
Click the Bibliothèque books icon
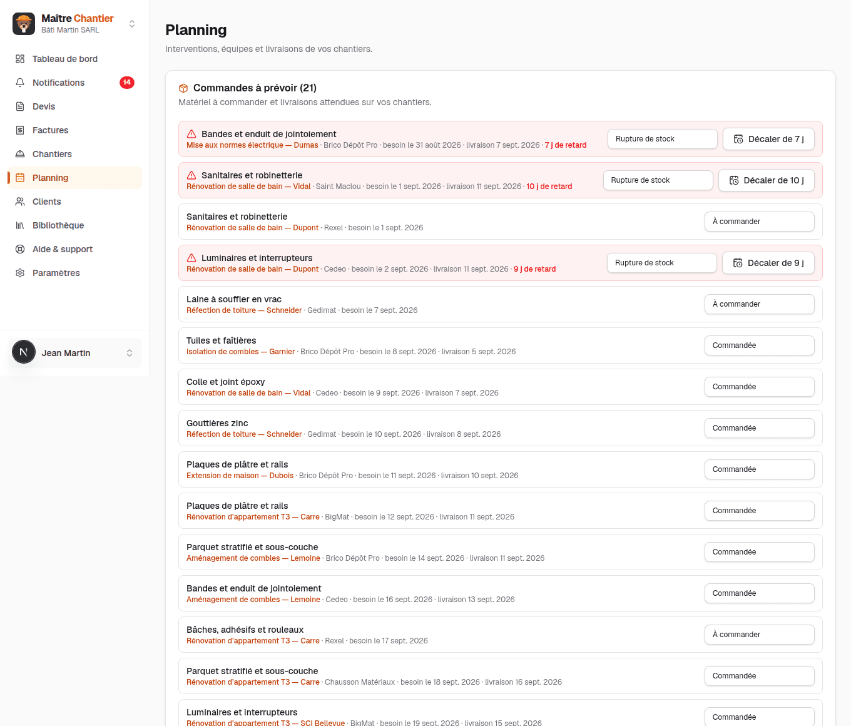tap(20, 225)
